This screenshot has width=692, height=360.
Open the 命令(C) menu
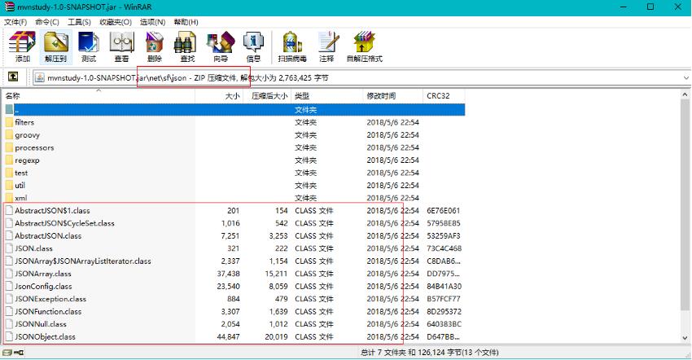[47, 22]
